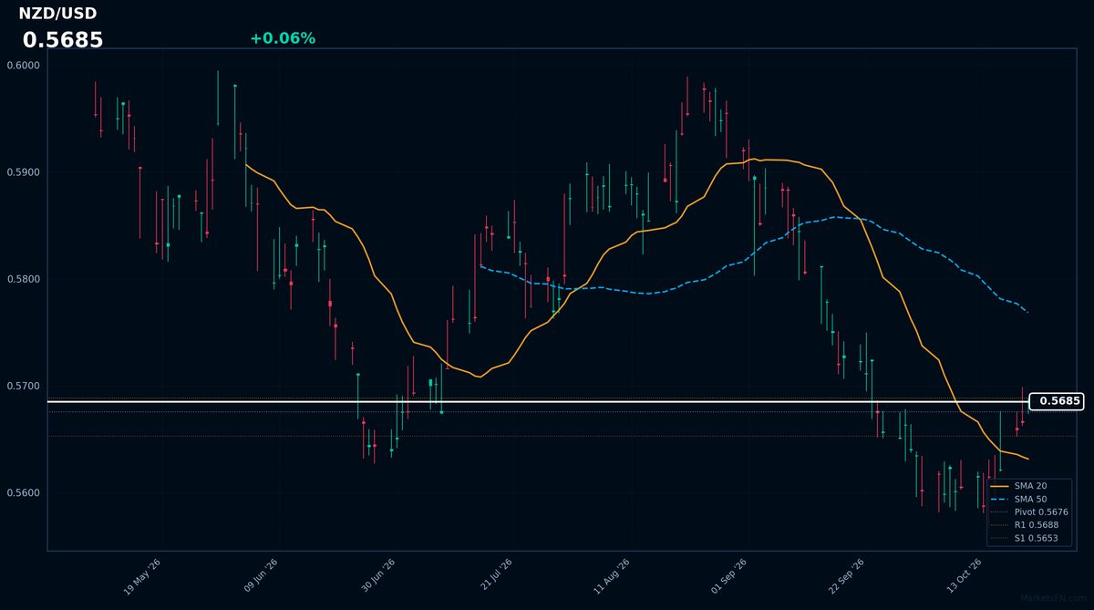Click the 13 Oct '26 date label
The image size is (1094, 610).
tap(963, 577)
